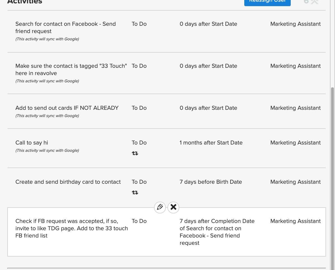Select the Make sure contact is tagged activity
This screenshot has width=335, height=270.
click(x=71, y=69)
